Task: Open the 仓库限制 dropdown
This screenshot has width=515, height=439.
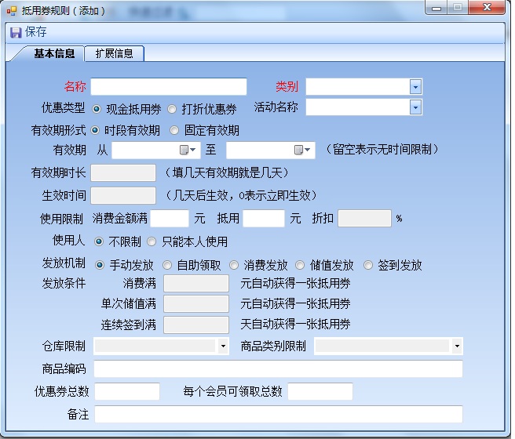Action: [x=223, y=346]
